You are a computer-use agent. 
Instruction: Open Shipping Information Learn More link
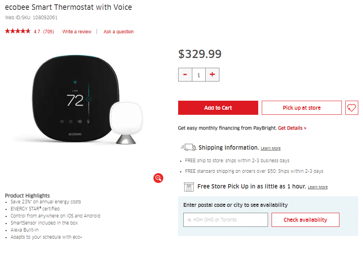pos(270,148)
